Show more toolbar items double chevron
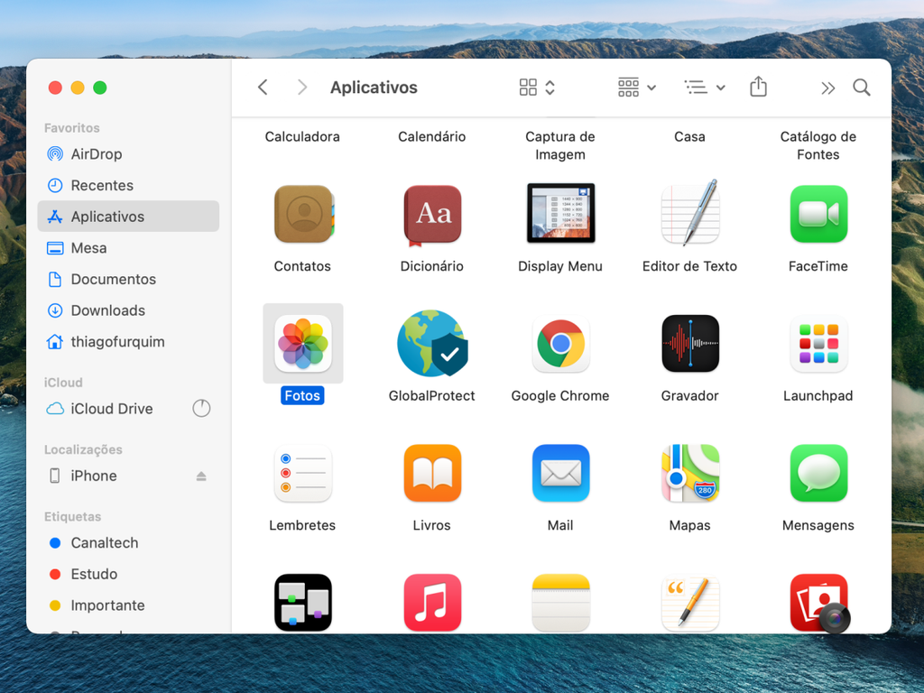The width and height of the screenshot is (924, 693). click(828, 88)
